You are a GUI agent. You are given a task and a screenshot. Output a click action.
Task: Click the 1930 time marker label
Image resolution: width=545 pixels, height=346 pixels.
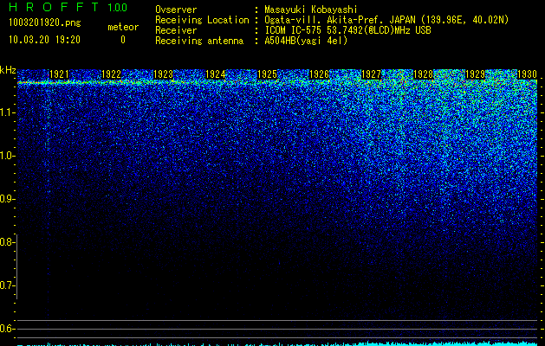point(528,74)
